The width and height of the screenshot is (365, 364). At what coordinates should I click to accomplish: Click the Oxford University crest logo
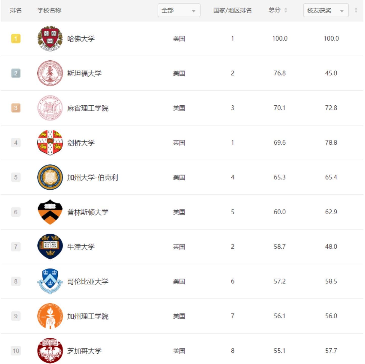point(50,247)
